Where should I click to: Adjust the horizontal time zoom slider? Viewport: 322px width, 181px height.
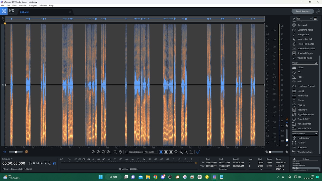(x=277, y=152)
